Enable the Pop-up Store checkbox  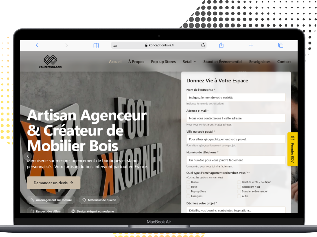188,191
